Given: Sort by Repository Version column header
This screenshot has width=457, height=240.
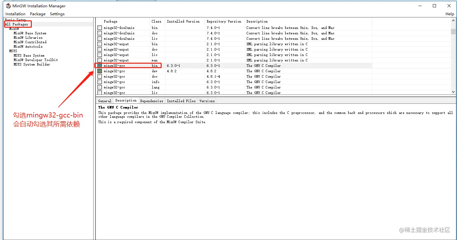Looking at the screenshot, I should pyautogui.click(x=225, y=21).
